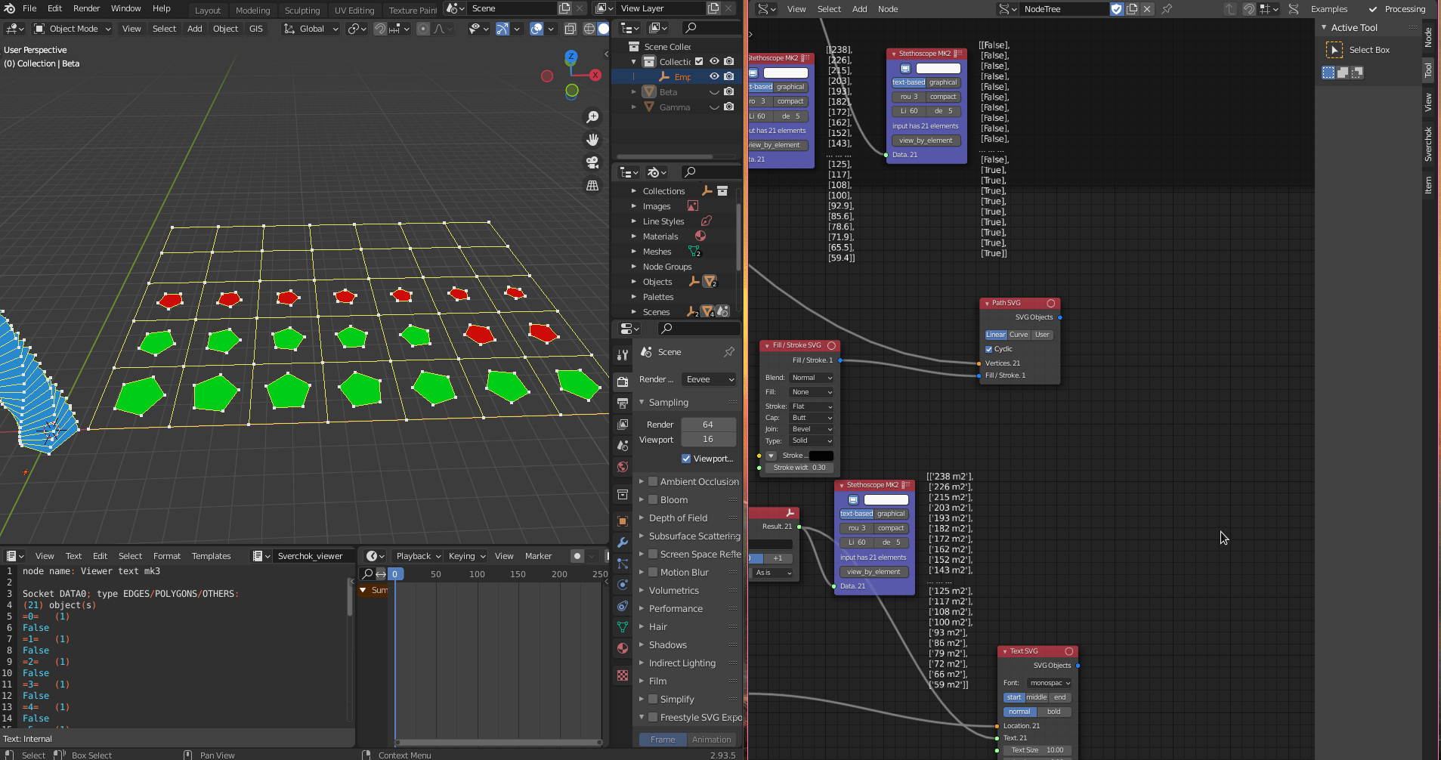Expand Beta object in outliner

point(634,91)
